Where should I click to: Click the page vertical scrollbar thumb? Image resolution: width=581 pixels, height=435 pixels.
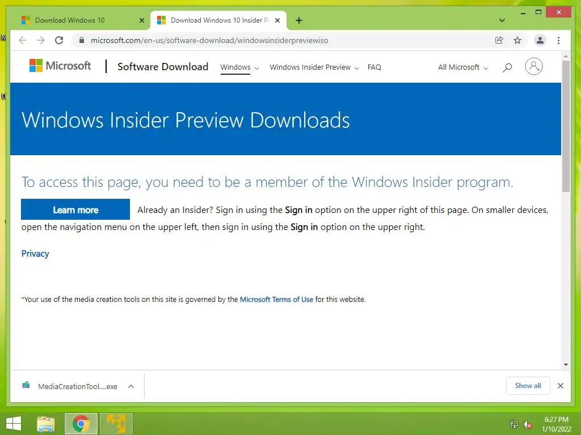566,126
